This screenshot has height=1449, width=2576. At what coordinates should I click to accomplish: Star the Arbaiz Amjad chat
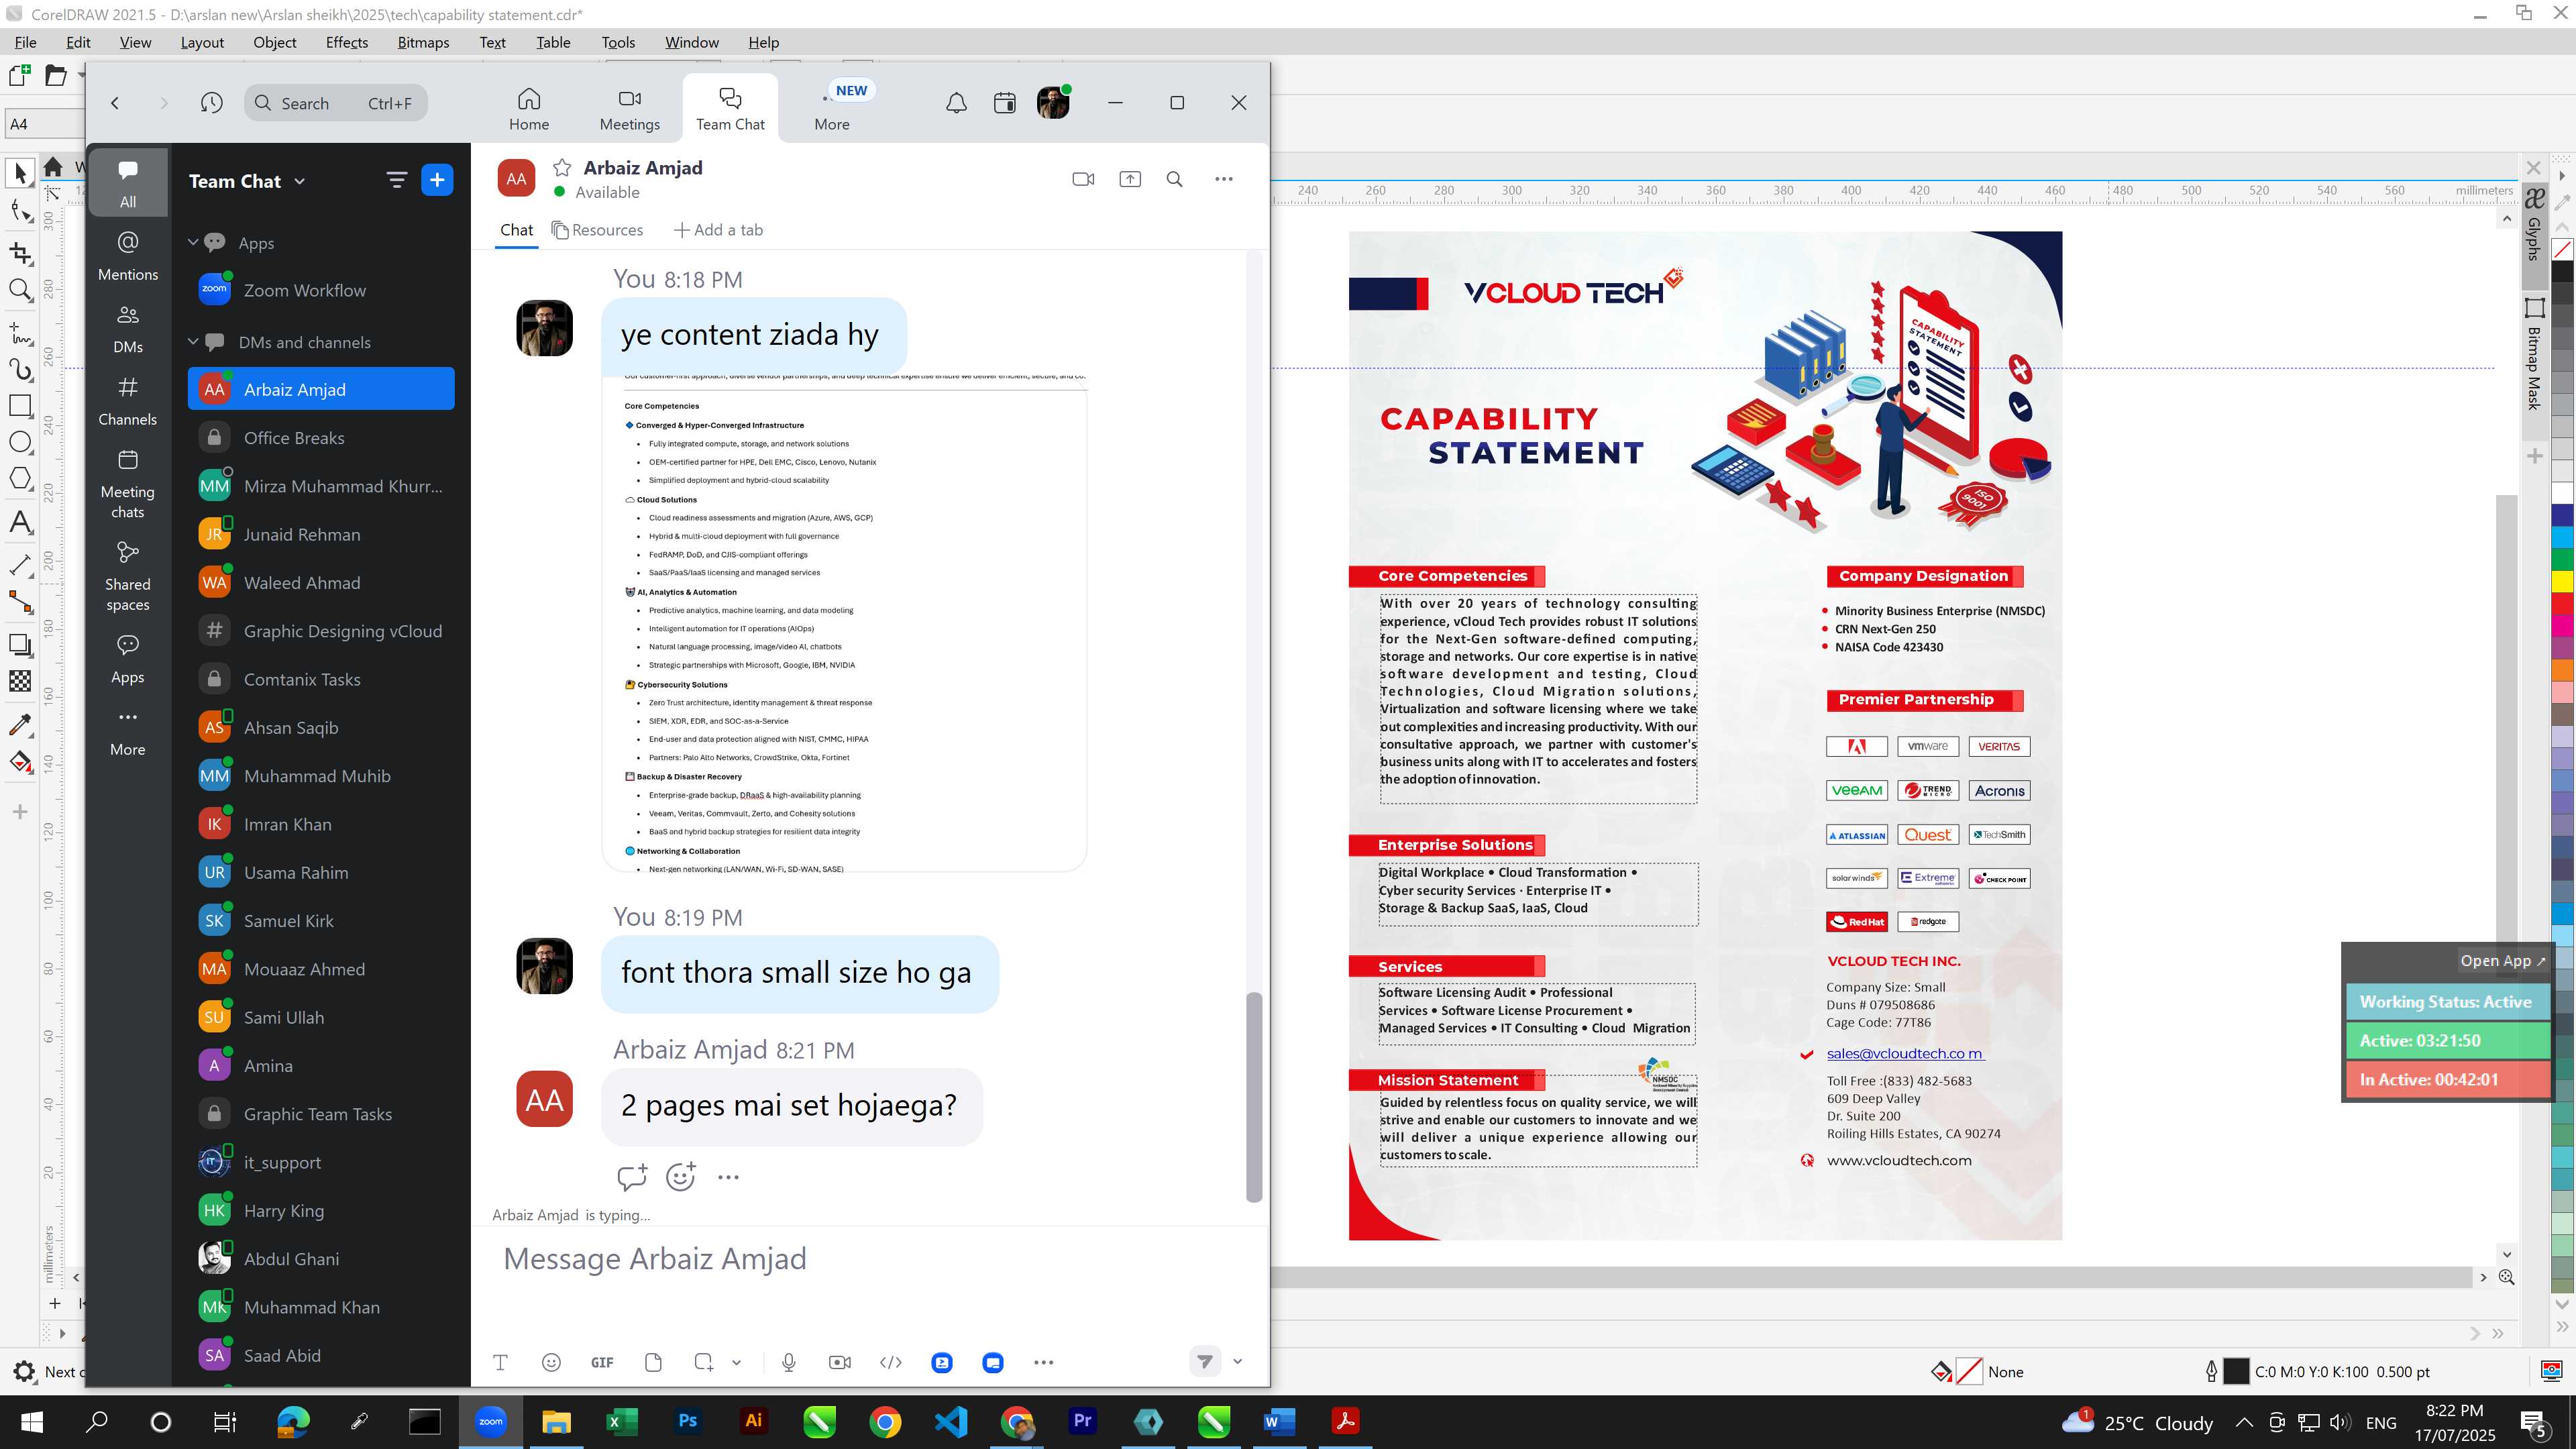562,168
